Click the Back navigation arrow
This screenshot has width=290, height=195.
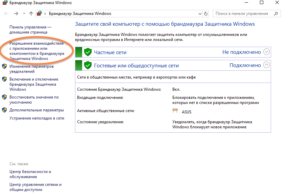(6, 14)
